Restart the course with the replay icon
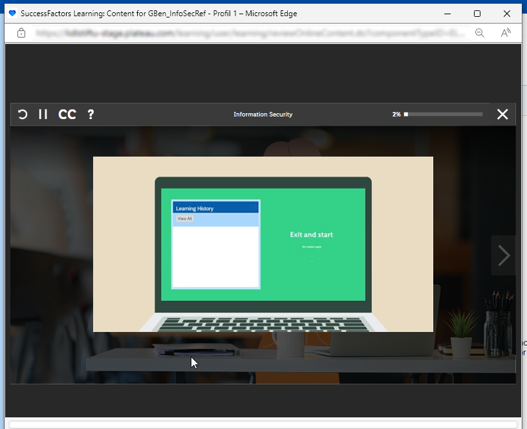 (23, 115)
